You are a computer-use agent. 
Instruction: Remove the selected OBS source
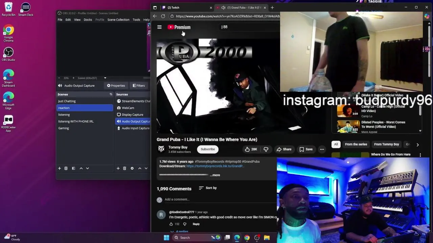coord(124,168)
